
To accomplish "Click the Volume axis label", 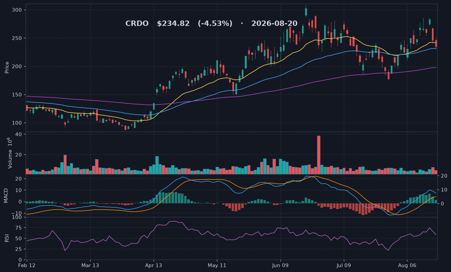I will [10, 153].
